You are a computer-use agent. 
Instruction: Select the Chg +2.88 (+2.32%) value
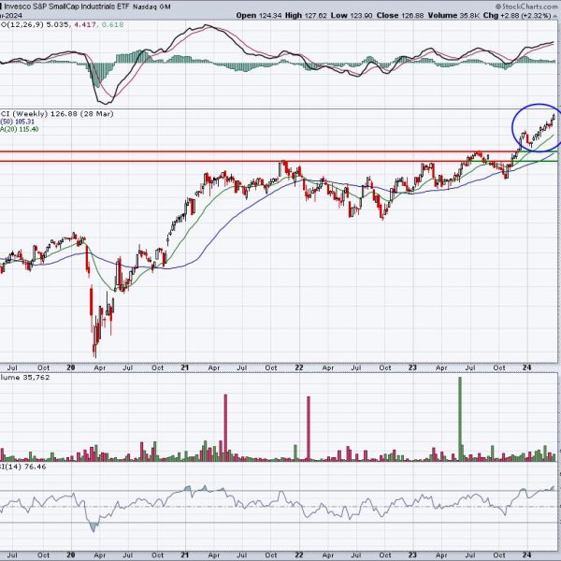[518, 15]
